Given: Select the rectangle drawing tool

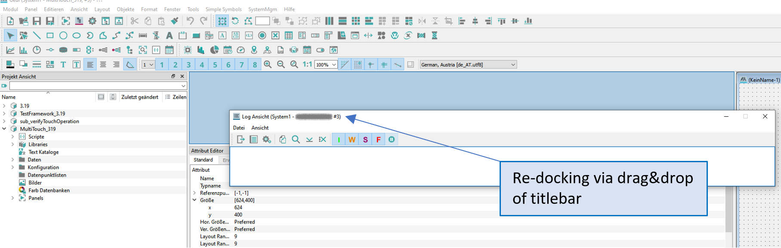Looking at the screenshot, I should click(x=50, y=36).
